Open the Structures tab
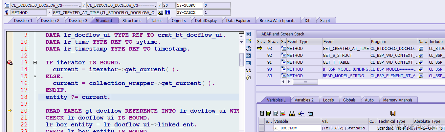445x132 pixels. (x=132, y=20)
